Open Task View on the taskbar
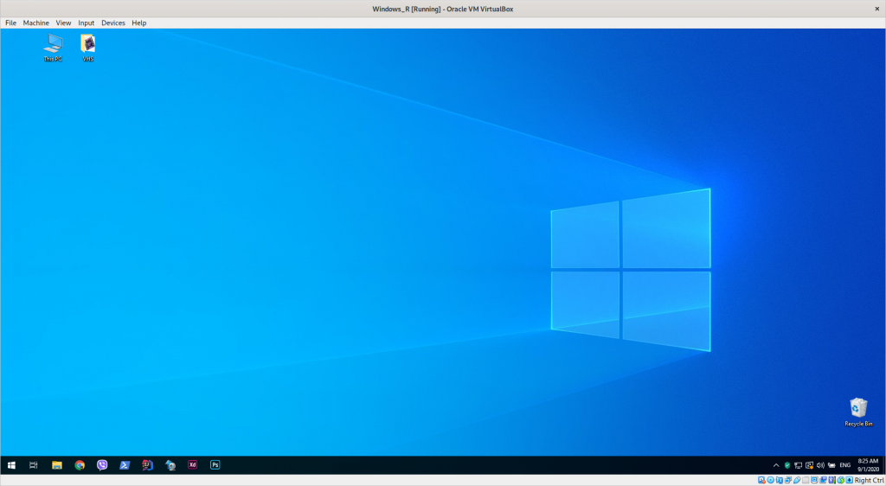The width and height of the screenshot is (886, 486). point(34,465)
